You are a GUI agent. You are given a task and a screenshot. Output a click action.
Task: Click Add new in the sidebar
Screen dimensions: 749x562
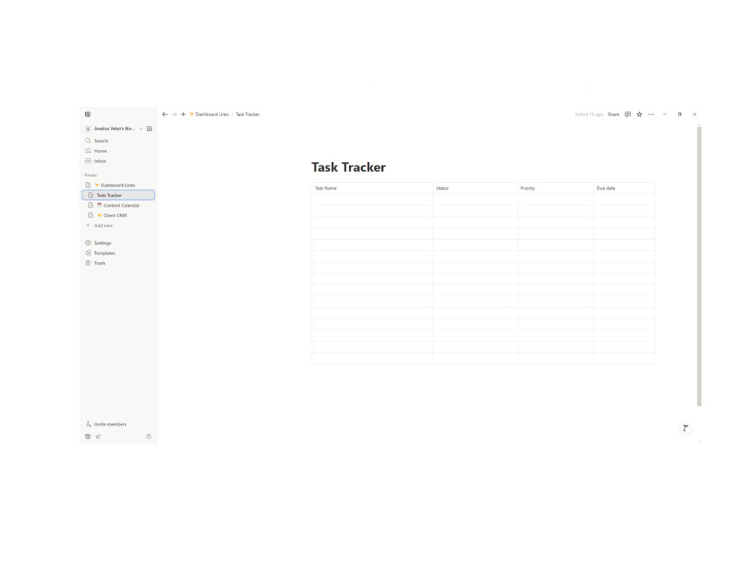pyautogui.click(x=118, y=226)
